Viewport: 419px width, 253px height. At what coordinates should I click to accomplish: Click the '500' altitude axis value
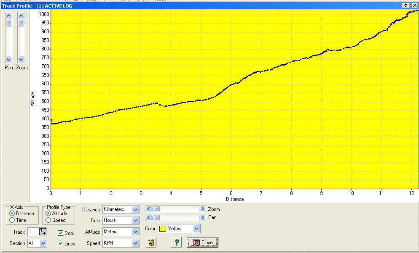45,101
